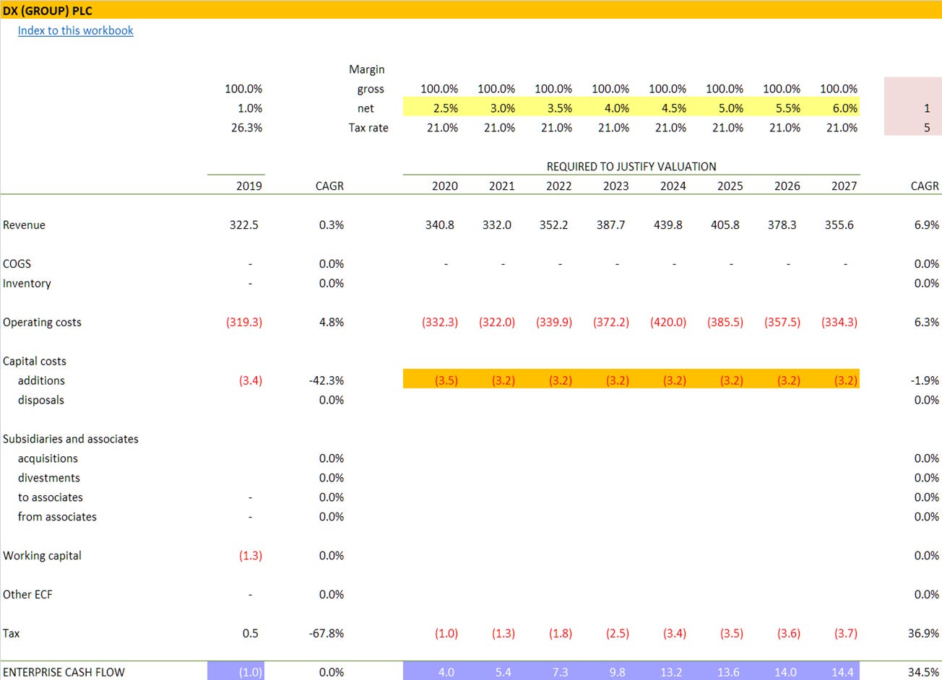The image size is (942, 680).
Task: Select the 2019 net margin 1.0%
Action: click(x=250, y=108)
